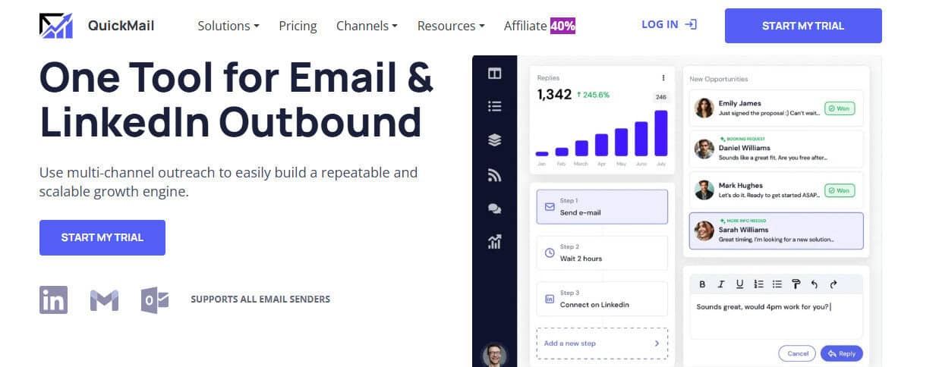Select Step 1 Send e-mail

602,207
